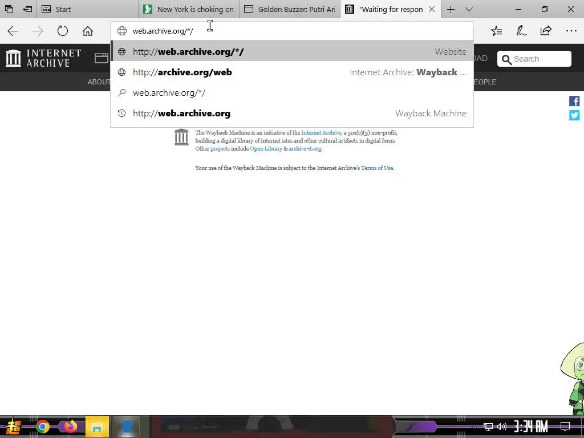Open network status tray icon
Image resolution: width=584 pixels, height=438 pixels.
pyautogui.click(x=488, y=427)
